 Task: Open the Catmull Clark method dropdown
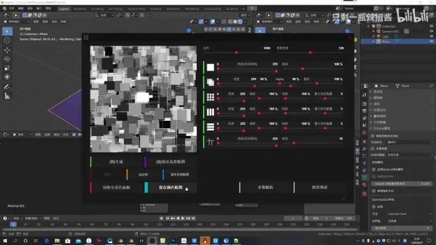coord(410,214)
